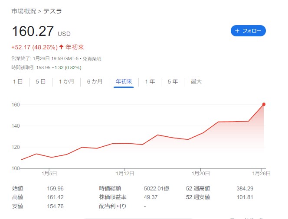Screen dimensions: 288x219
Task: Click the 1月20日 date axis label
Action: 200,174
